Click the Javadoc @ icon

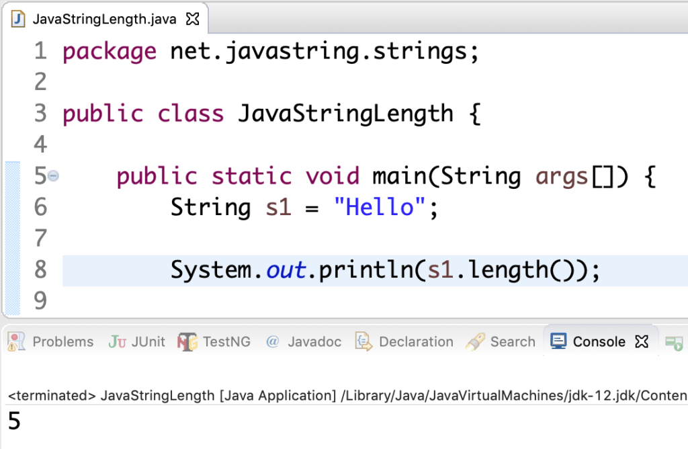271,341
